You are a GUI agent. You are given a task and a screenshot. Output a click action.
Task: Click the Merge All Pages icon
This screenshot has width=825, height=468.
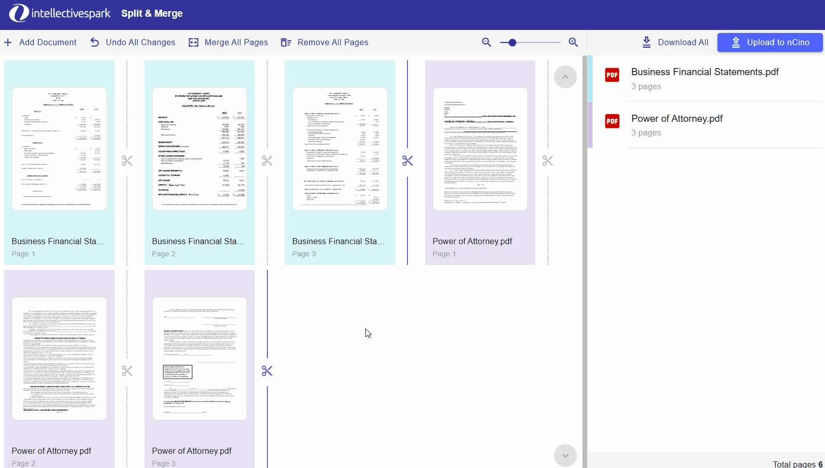tap(193, 42)
